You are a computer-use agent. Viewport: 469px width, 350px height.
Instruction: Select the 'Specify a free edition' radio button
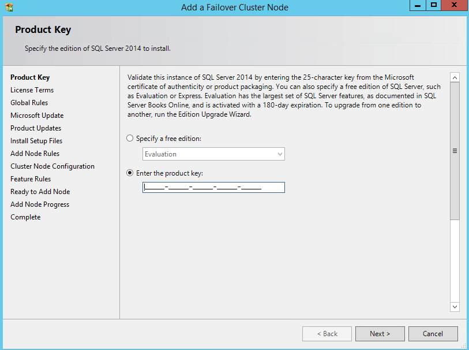[x=130, y=139]
